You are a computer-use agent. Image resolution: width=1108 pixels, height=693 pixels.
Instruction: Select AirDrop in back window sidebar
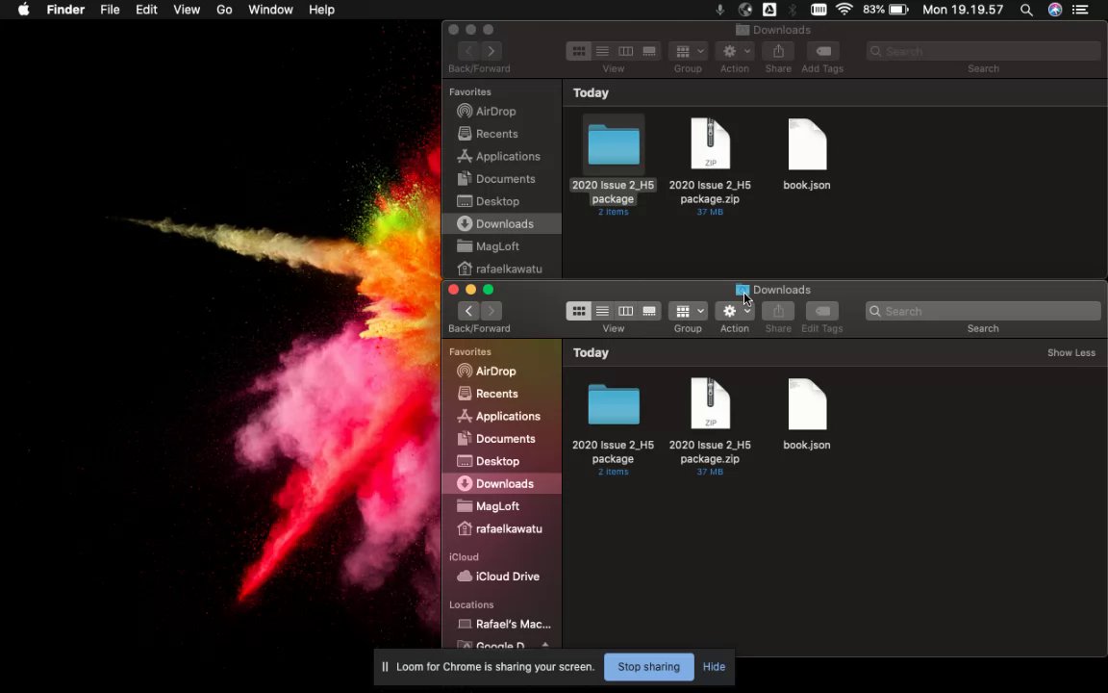[x=501, y=111]
